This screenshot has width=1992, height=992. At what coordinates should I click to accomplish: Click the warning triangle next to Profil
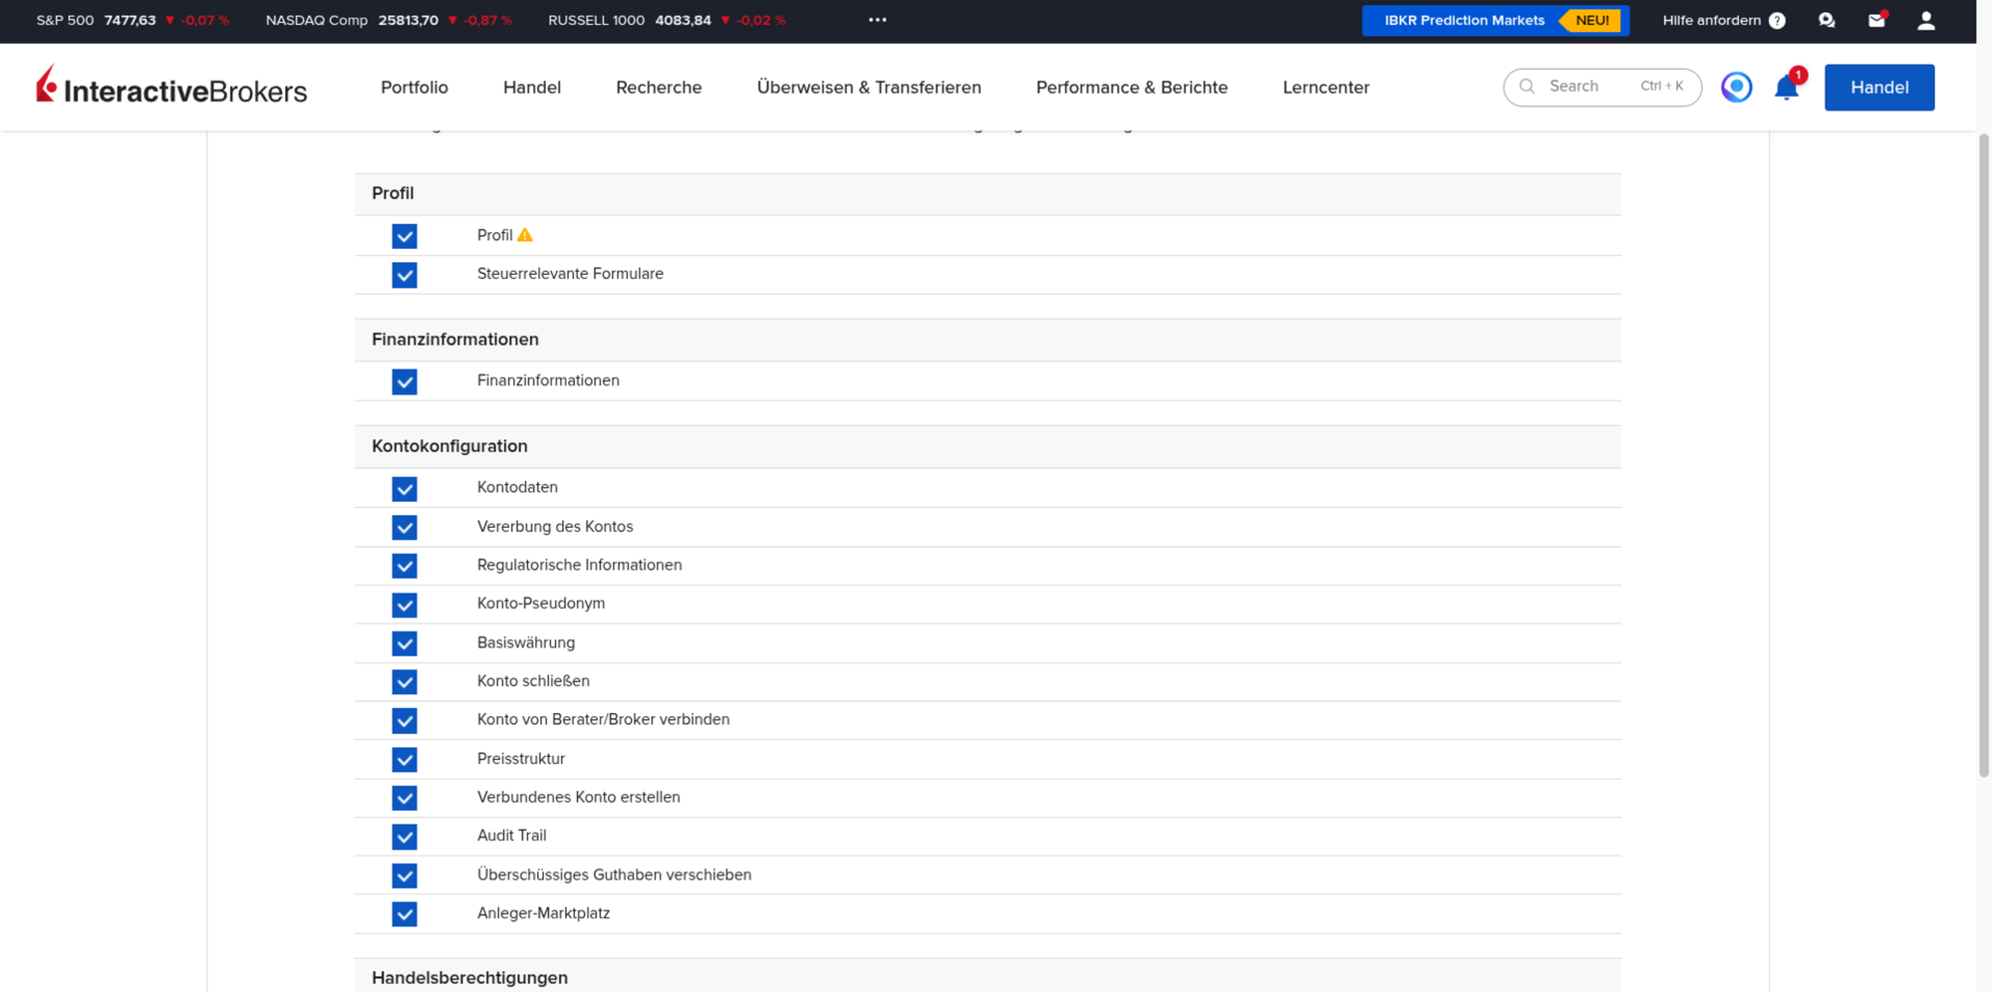(525, 235)
